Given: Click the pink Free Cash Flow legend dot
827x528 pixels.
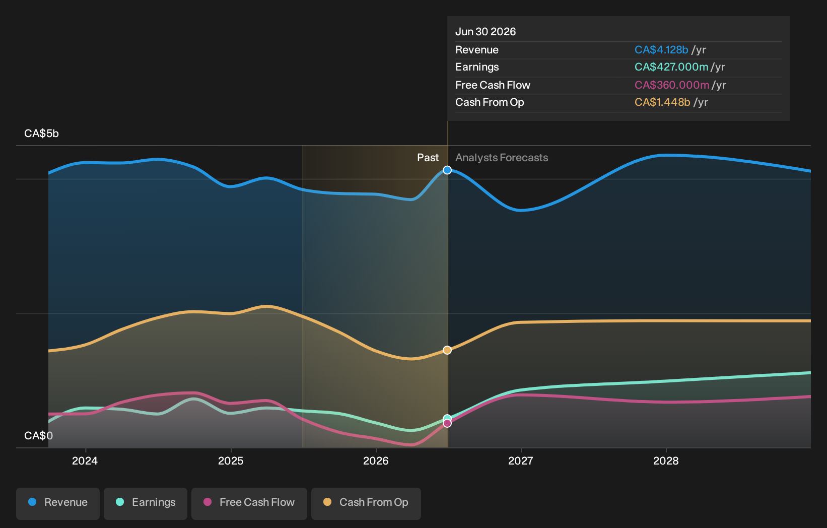Looking at the screenshot, I should pyautogui.click(x=208, y=502).
